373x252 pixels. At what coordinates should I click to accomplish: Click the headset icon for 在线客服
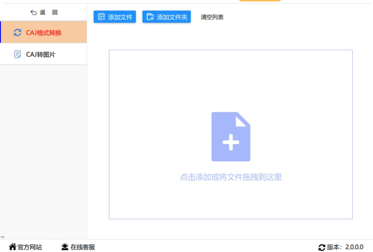(65, 247)
